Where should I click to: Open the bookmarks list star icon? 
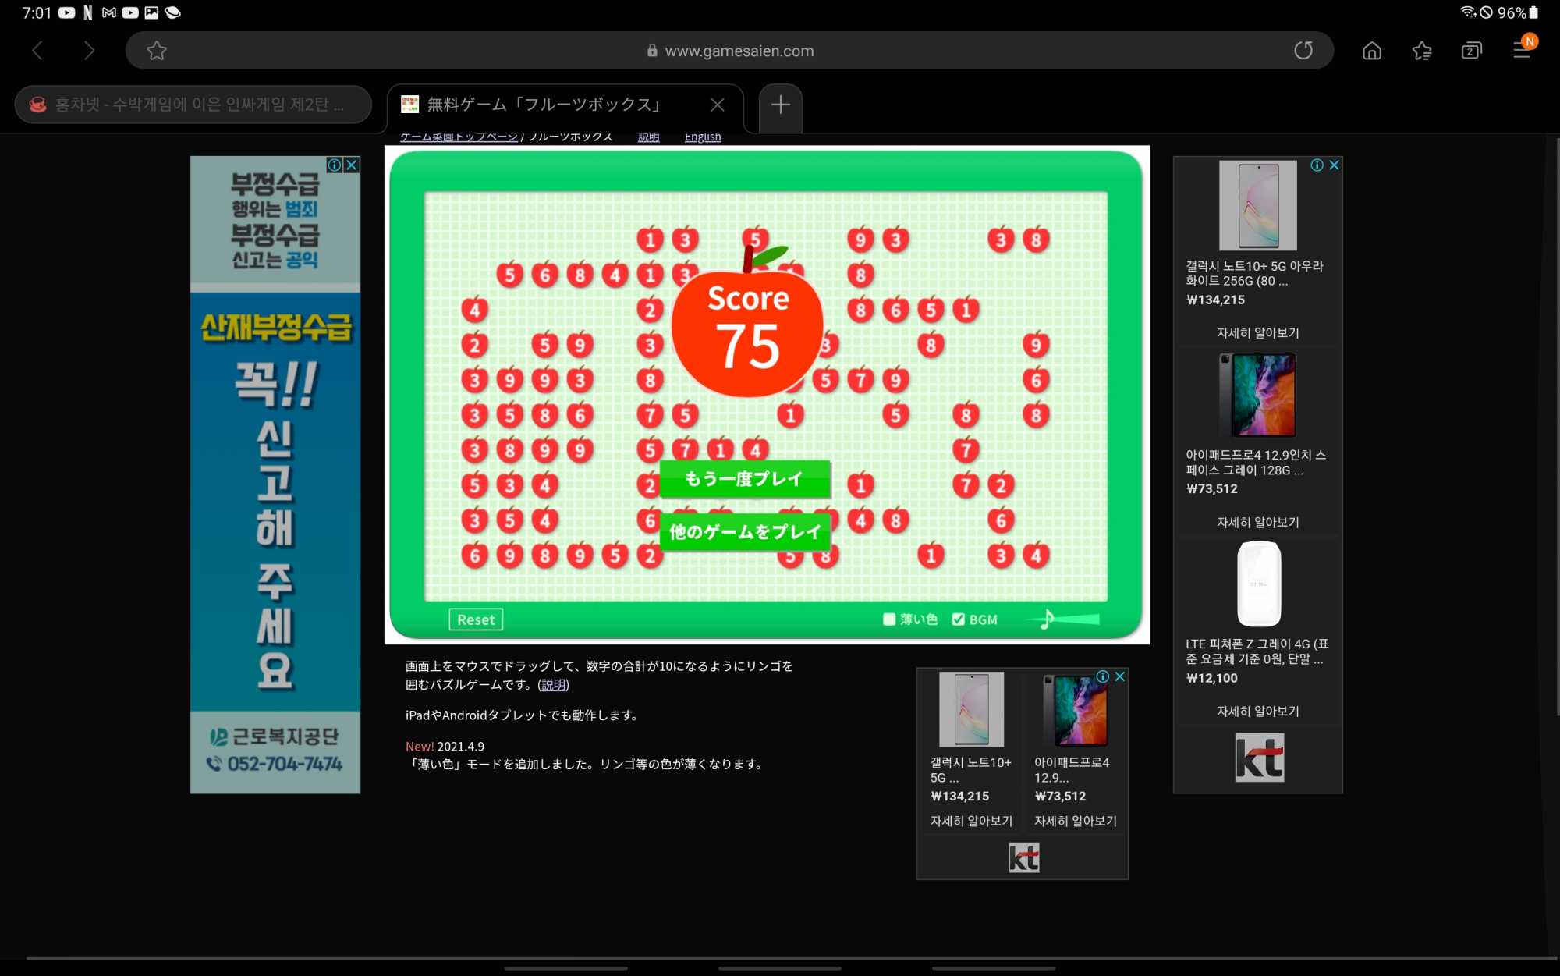[1421, 51]
